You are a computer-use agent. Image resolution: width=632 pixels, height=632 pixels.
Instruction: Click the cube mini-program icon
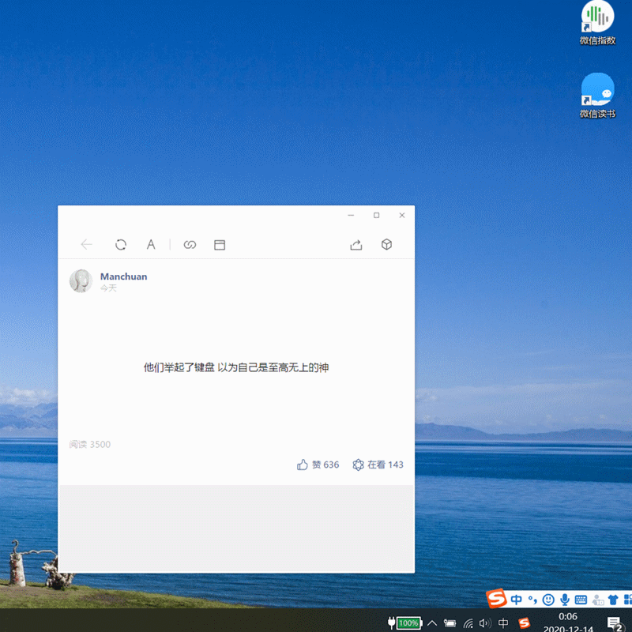[x=387, y=245]
